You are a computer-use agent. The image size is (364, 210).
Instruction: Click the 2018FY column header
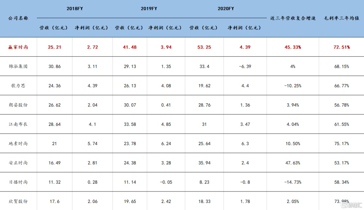pos(75,9)
